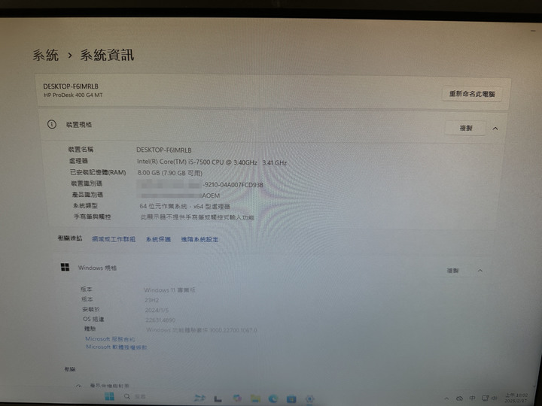
Task: Select the Windows 11 專業版 edition value
Action: tap(169, 290)
